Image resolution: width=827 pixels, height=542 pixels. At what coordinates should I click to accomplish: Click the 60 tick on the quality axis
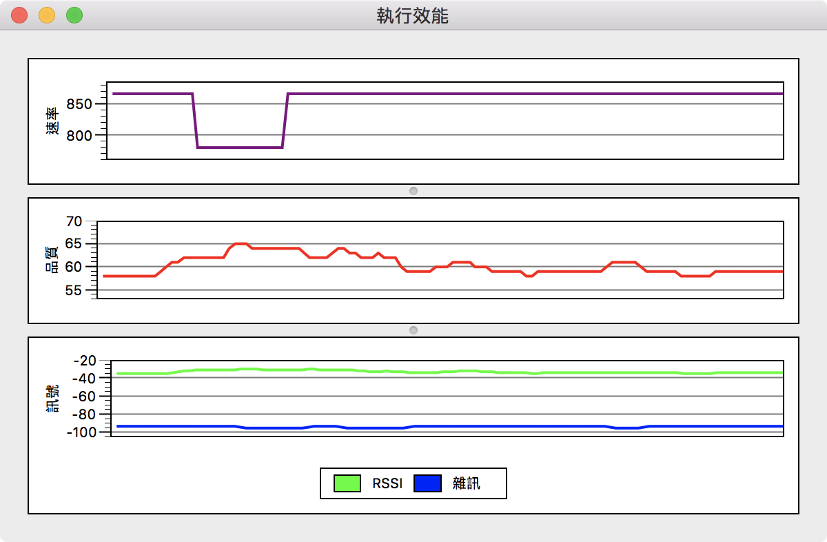74,267
